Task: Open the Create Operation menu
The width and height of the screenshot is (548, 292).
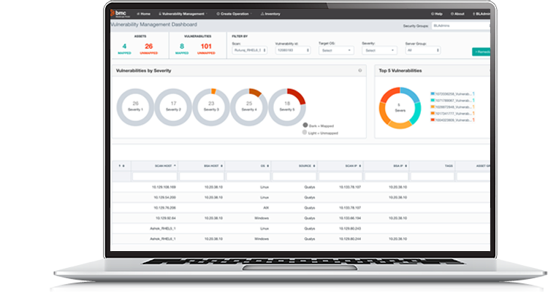Action: click(x=238, y=14)
